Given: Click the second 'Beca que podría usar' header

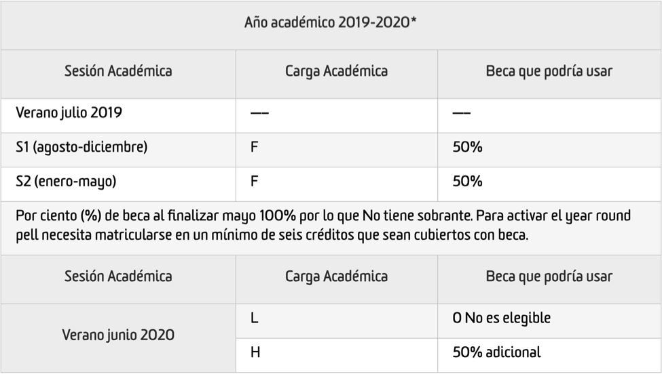Looking at the screenshot, I should (x=549, y=276).
